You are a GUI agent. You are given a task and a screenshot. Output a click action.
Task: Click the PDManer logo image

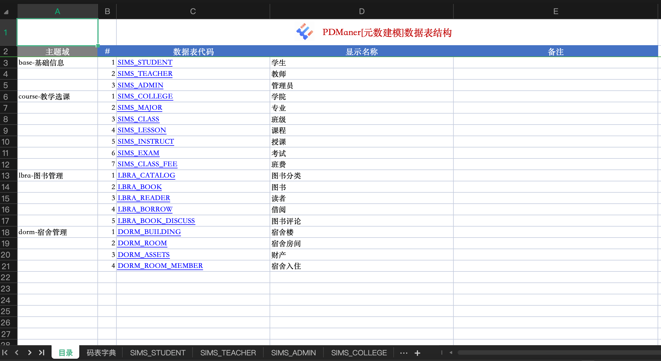(x=304, y=32)
